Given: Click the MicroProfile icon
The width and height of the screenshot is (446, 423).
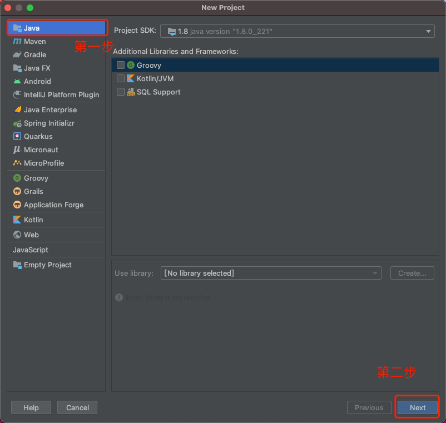Looking at the screenshot, I should [x=17, y=163].
